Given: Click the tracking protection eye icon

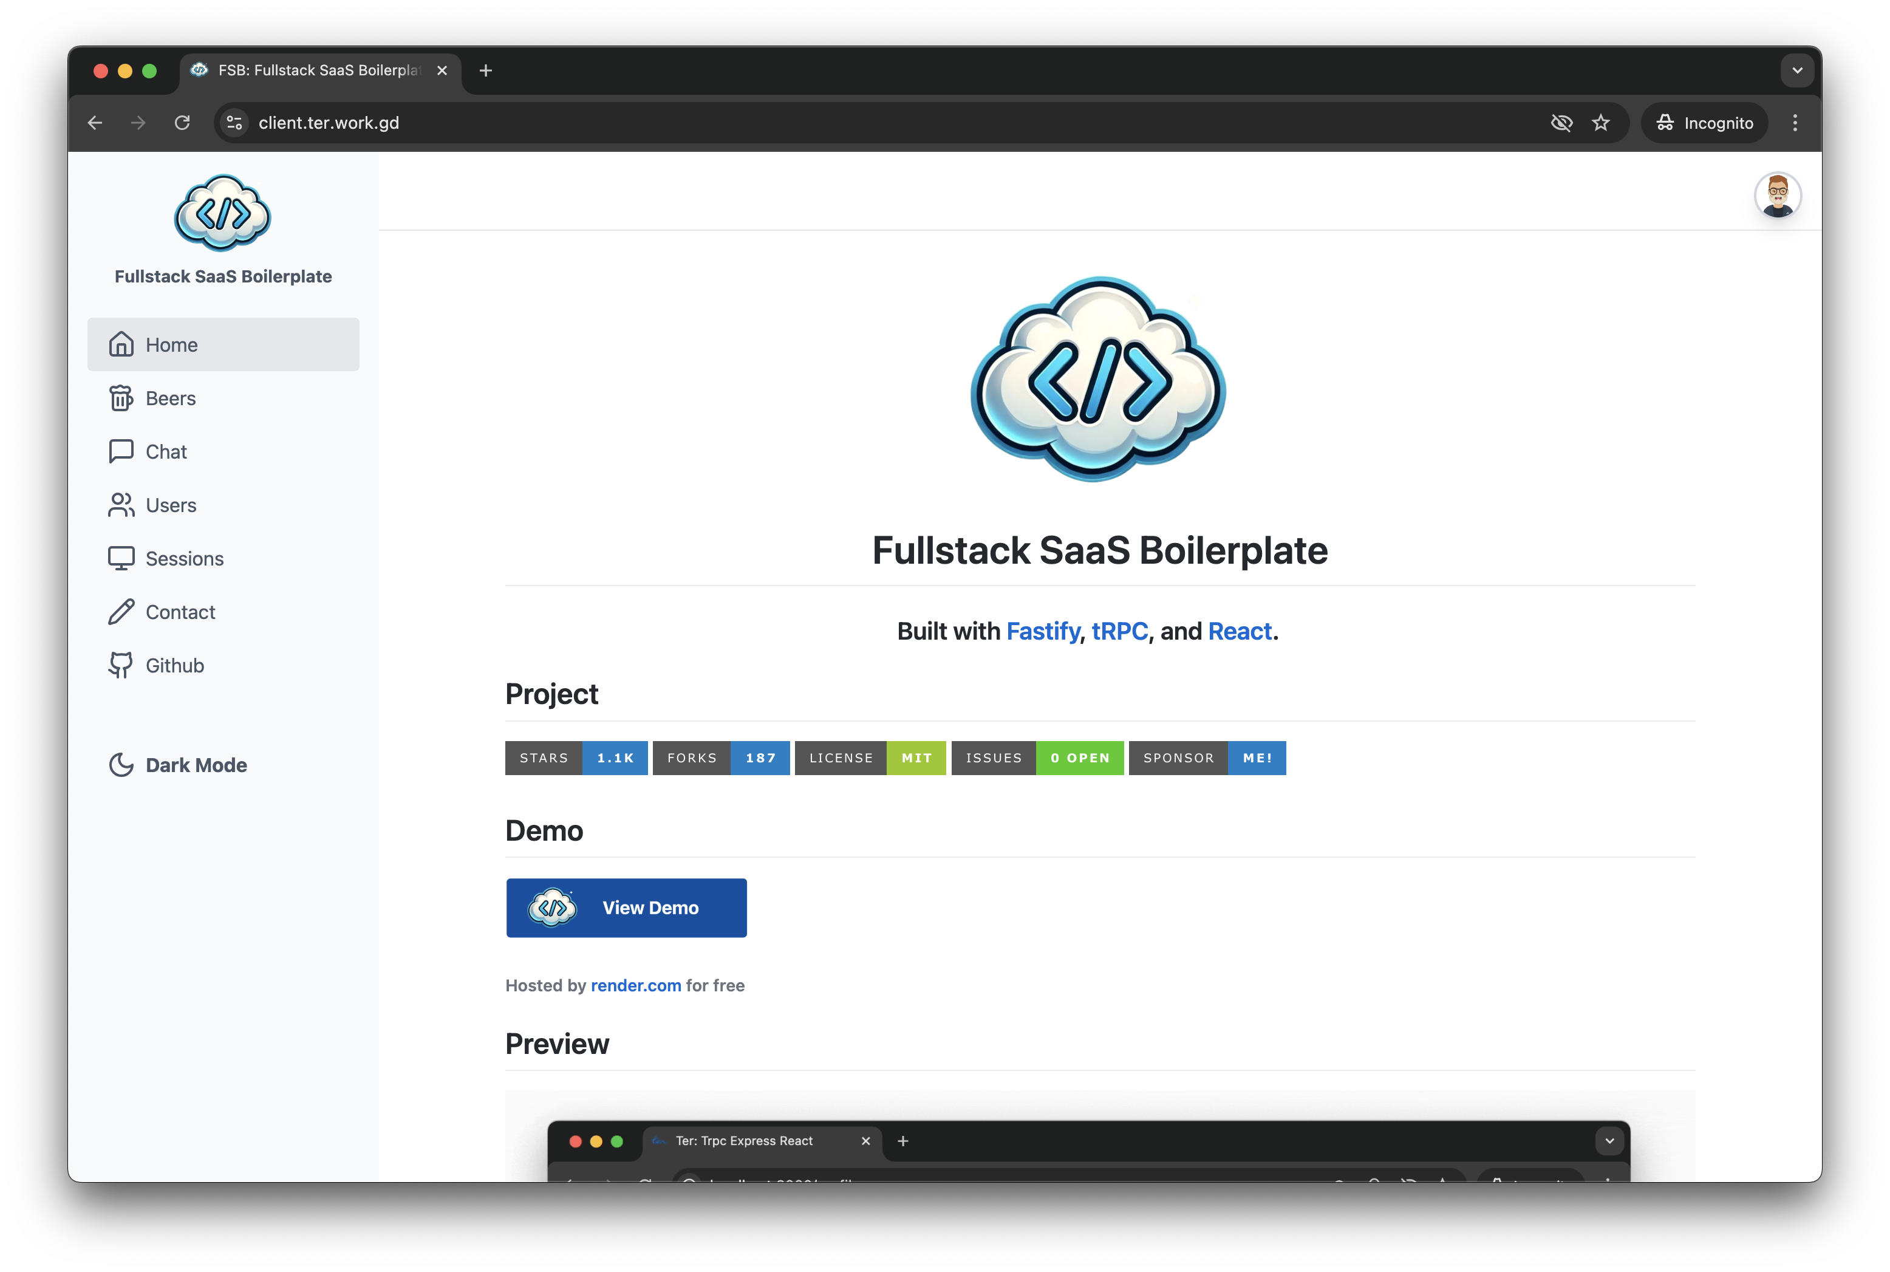Looking at the screenshot, I should coord(1561,123).
